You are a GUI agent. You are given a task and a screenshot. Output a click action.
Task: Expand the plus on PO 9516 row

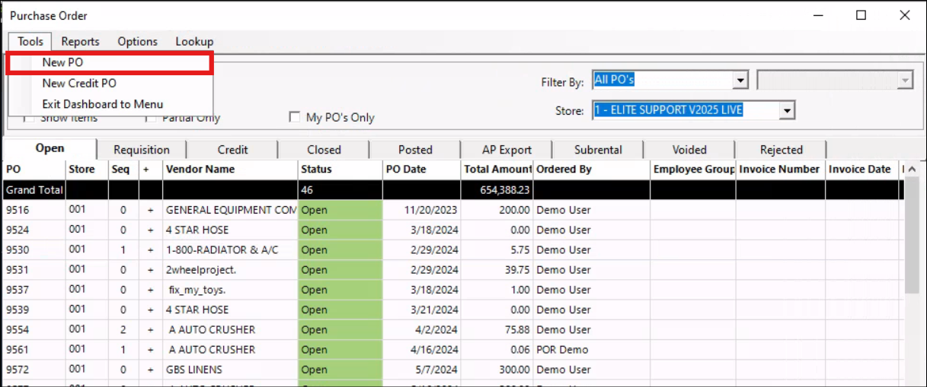click(151, 210)
